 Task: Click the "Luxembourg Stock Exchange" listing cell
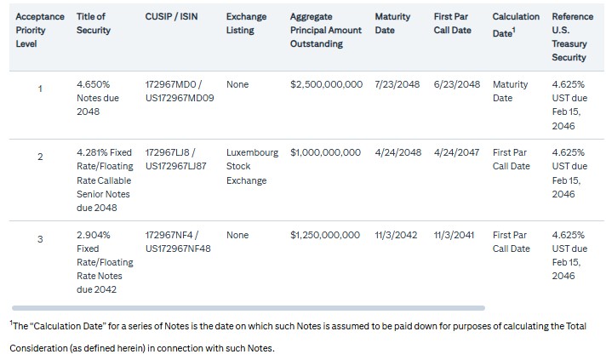coord(251,166)
